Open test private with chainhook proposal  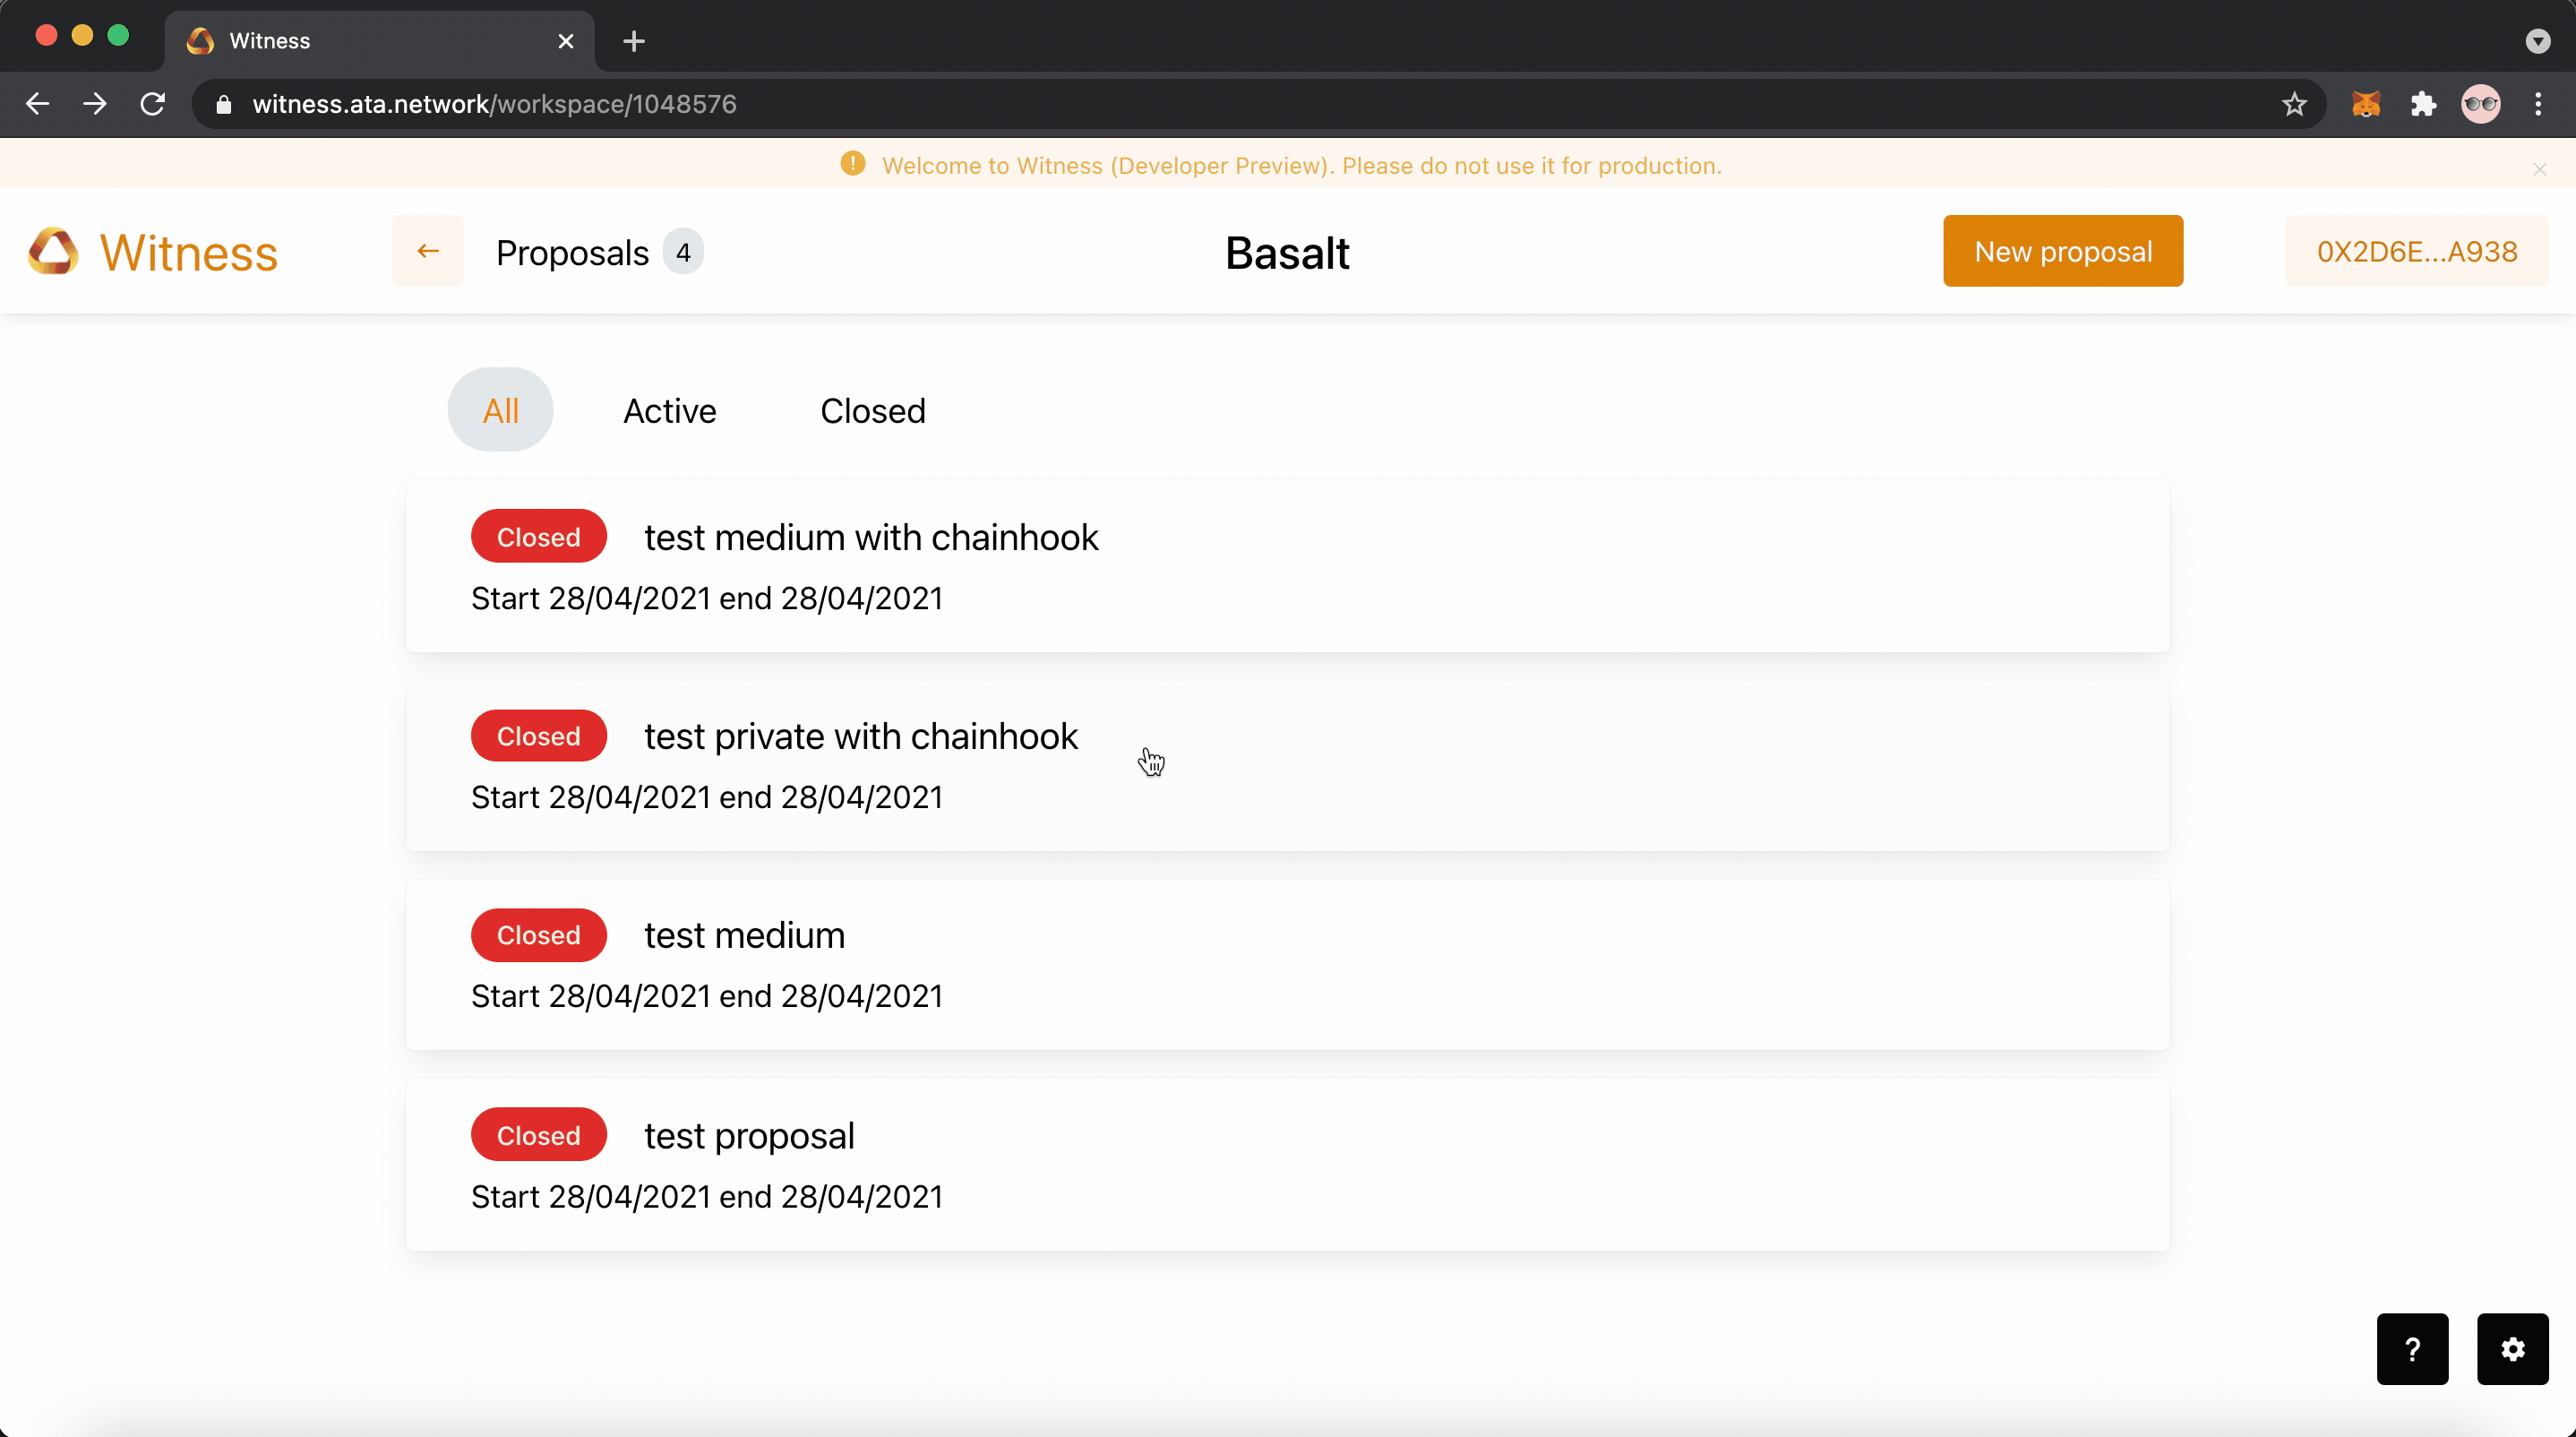tap(1288, 766)
